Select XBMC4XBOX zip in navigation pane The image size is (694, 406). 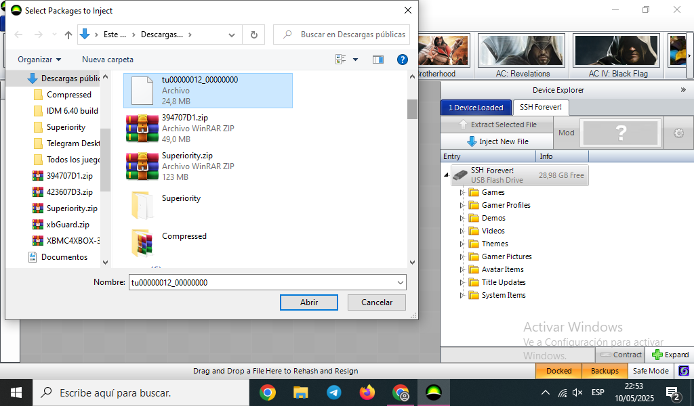point(66,241)
